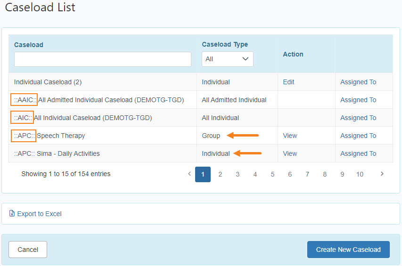Click Create New Caseload button
The height and width of the screenshot is (266, 402).
click(348, 250)
